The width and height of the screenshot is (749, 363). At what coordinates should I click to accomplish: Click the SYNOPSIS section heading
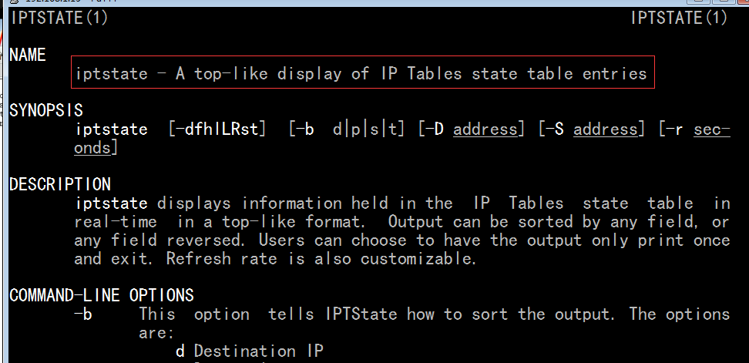tap(46, 111)
